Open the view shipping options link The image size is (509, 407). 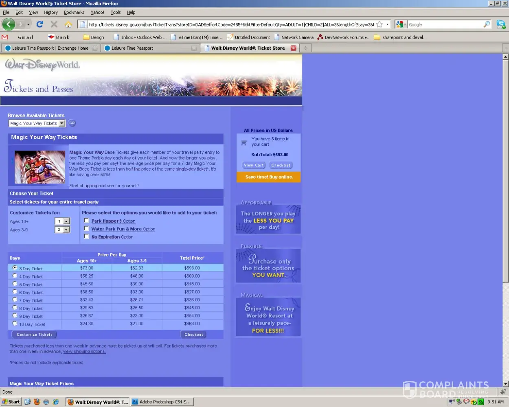point(84,352)
